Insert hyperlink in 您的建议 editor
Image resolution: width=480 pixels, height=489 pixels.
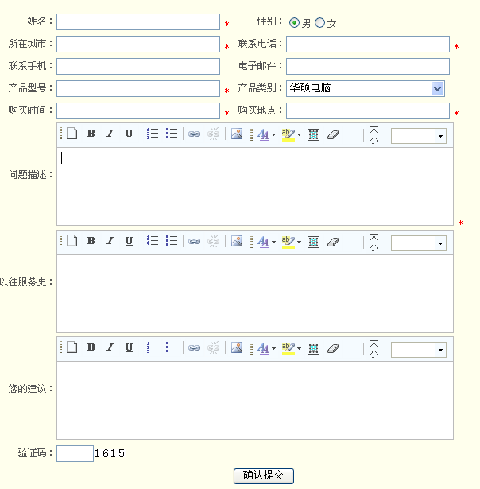[194, 347]
